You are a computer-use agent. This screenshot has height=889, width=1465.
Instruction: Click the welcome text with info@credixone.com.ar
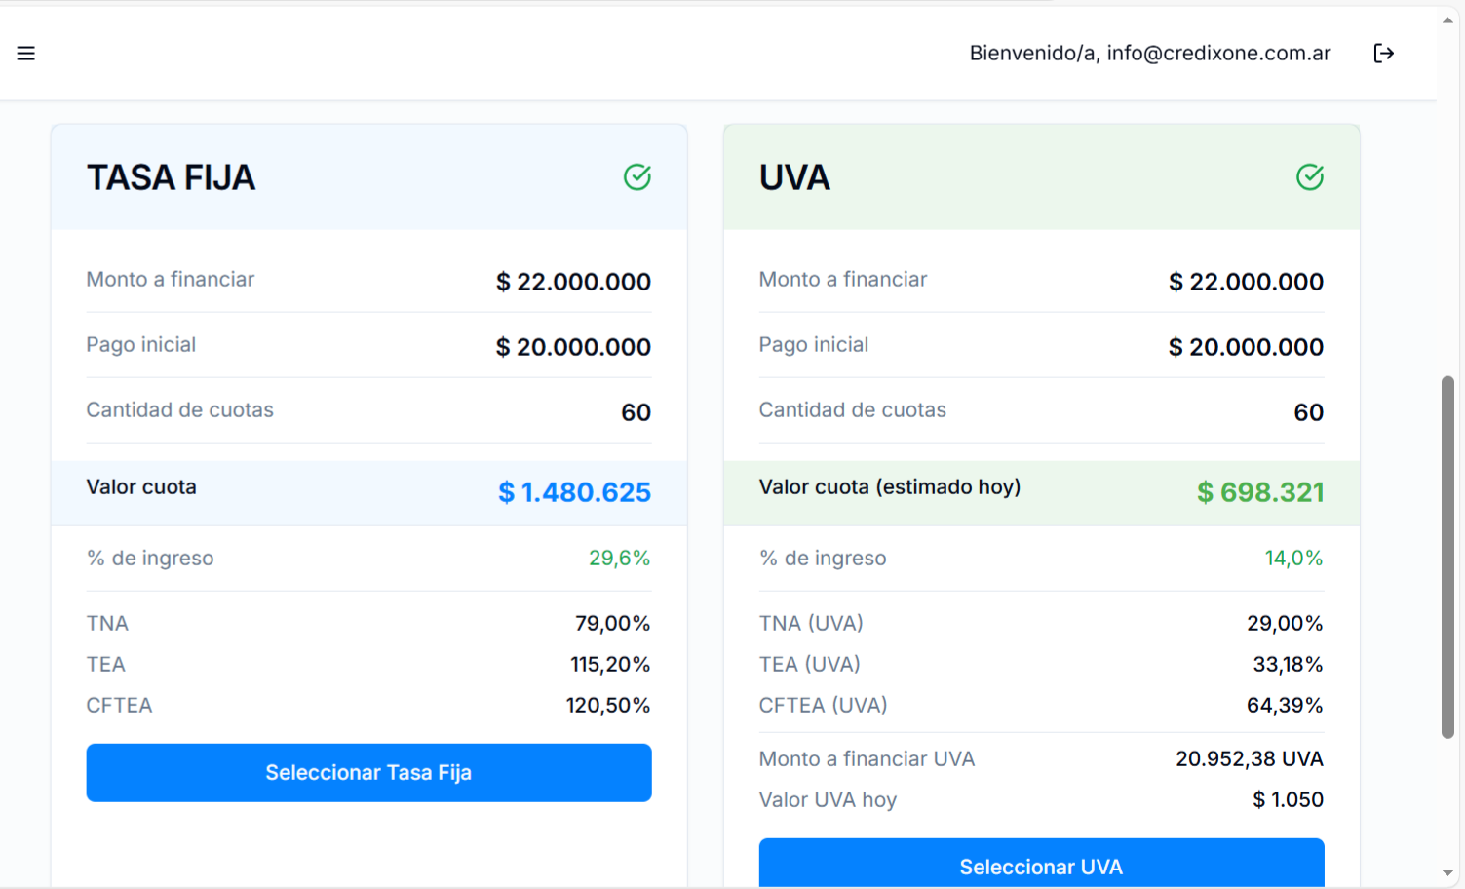click(1149, 54)
